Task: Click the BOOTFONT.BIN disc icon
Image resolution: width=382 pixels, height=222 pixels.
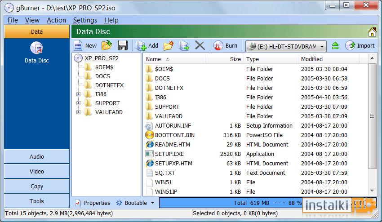Action: tap(149, 135)
